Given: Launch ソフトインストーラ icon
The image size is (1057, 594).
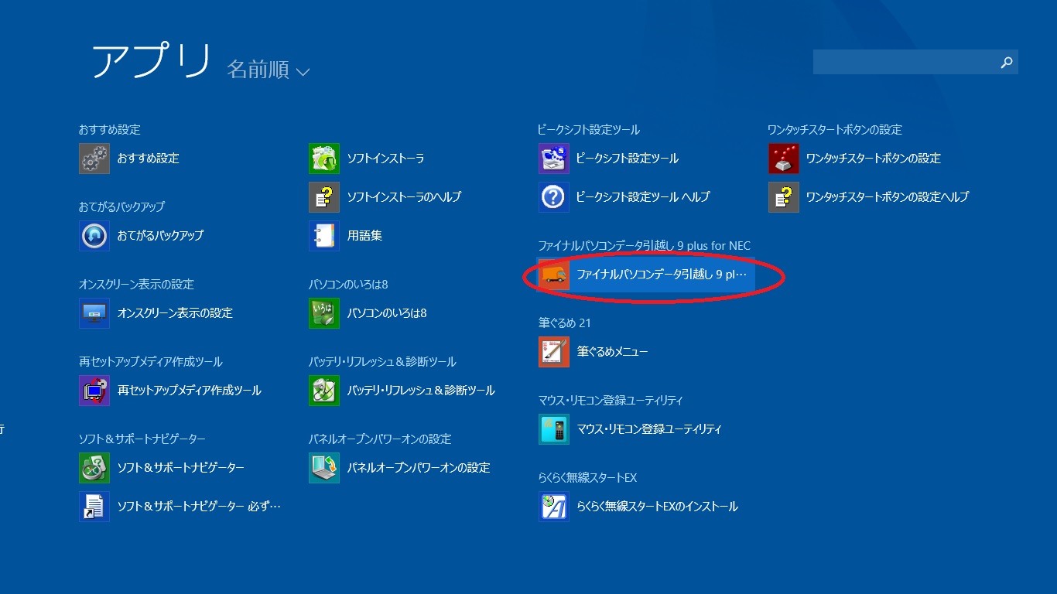Looking at the screenshot, I should click(x=324, y=159).
